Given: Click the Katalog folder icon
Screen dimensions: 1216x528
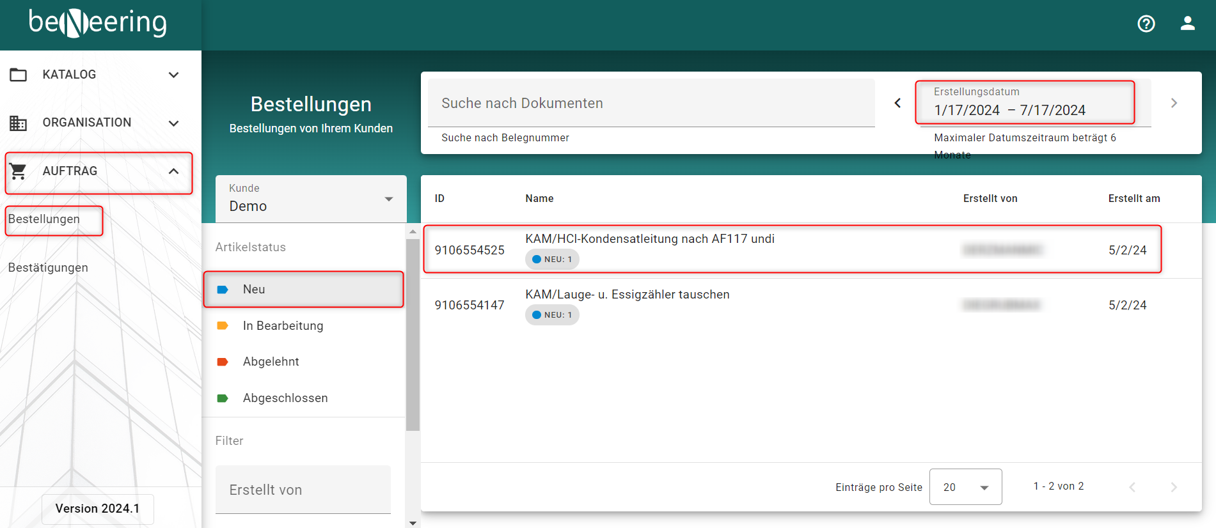Looking at the screenshot, I should (19, 75).
